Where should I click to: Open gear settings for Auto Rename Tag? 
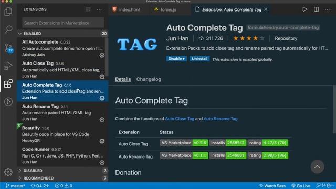point(102,120)
